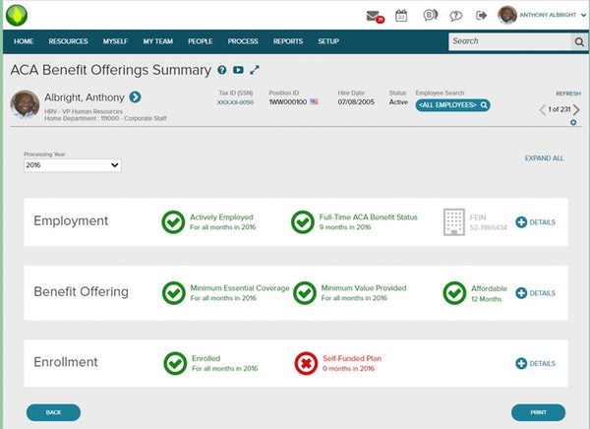Open the mail inbox icon
The width and height of the screenshot is (590, 429).
[374, 16]
